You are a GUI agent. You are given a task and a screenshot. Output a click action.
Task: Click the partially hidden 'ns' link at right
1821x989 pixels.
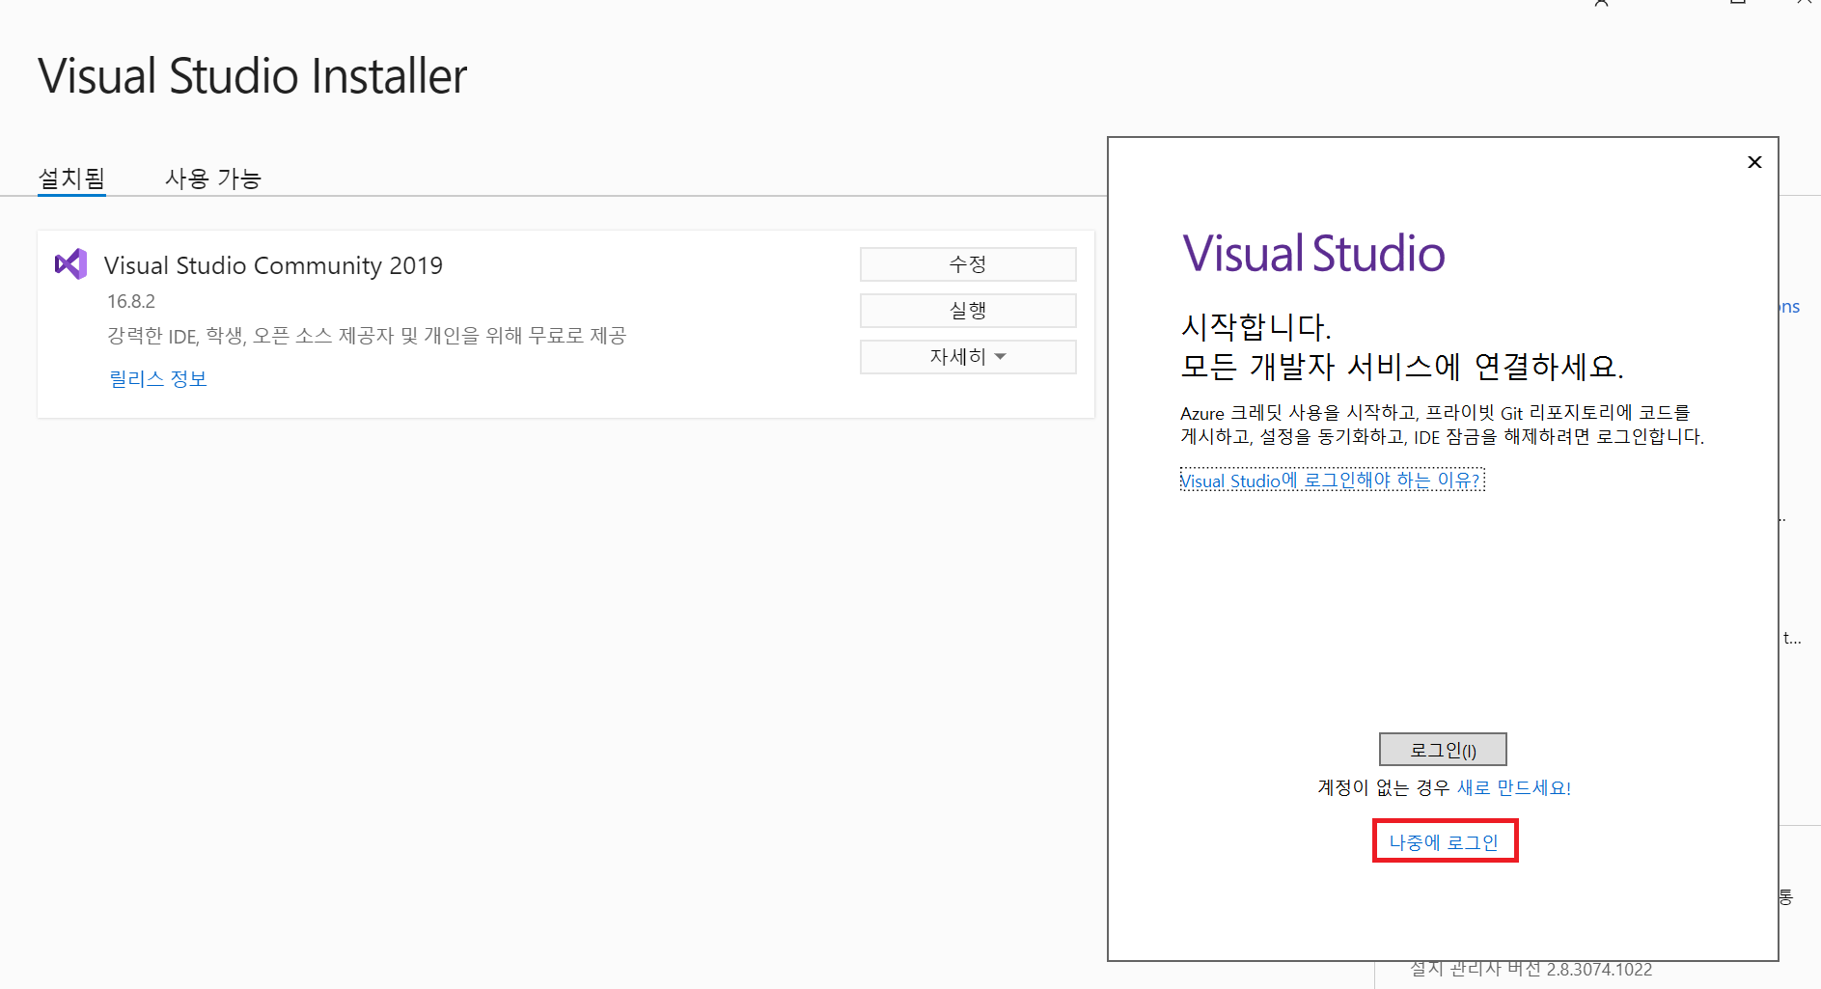click(1790, 307)
